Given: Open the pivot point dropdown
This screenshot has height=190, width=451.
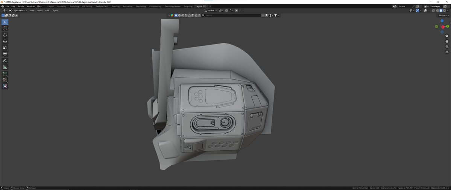Looking at the screenshot, I should tap(221, 11).
